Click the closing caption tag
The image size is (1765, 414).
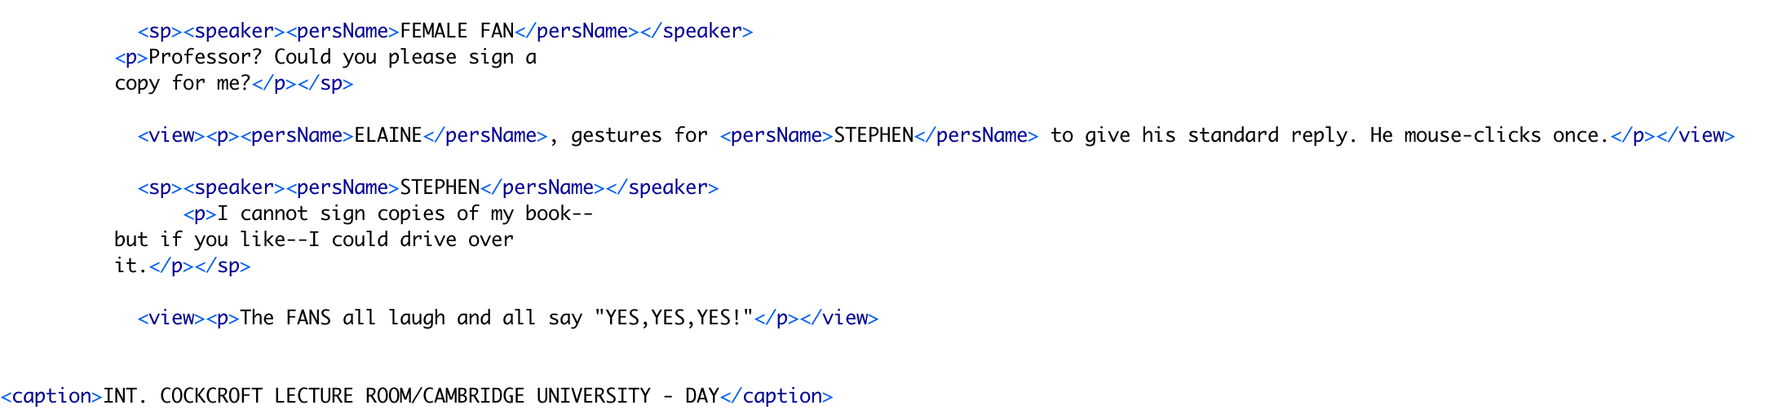[x=776, y=396]
